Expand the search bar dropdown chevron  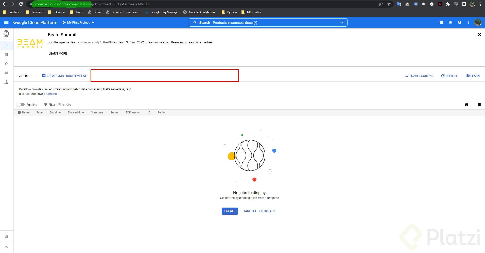342,23
